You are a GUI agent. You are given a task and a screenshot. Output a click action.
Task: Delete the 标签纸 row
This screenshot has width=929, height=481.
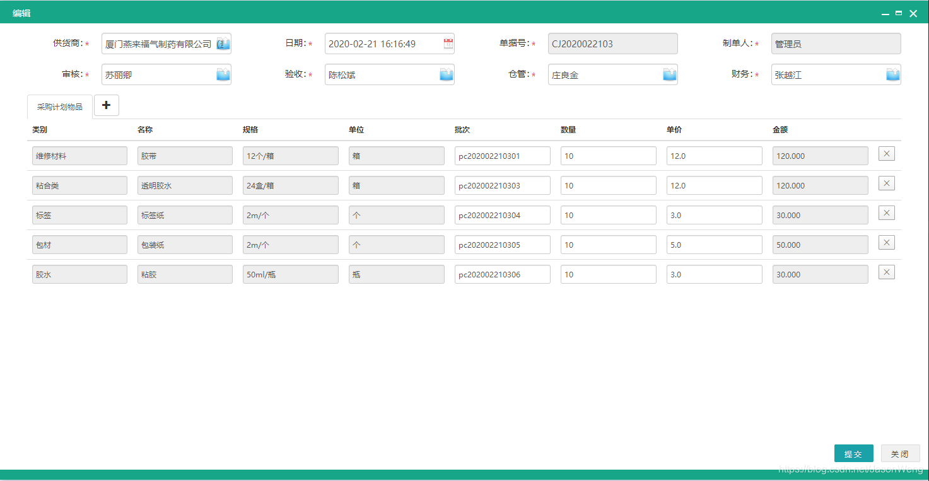[x=886, y=213]
